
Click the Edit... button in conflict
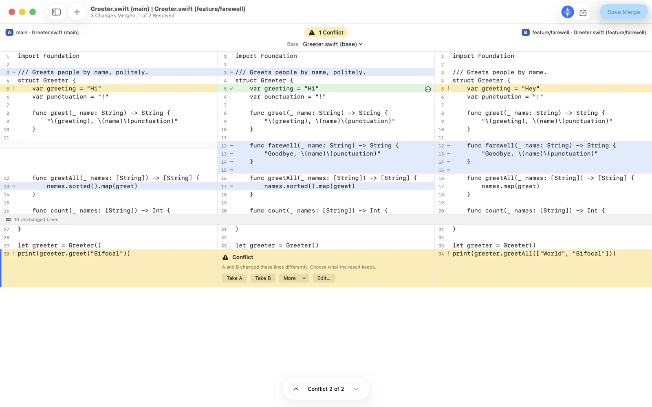tap(324, 278)
